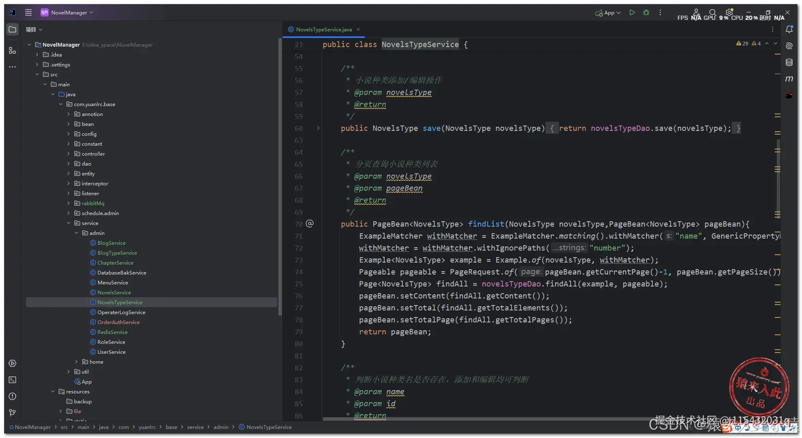Open Search Everywhere magnifier
The height and width of the screenshot is (438, 802).
point(712,12)
